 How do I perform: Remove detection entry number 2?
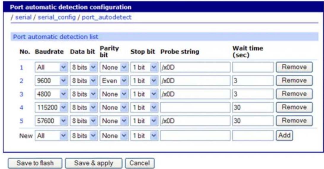pyautogui.click(x=294, y=81)
